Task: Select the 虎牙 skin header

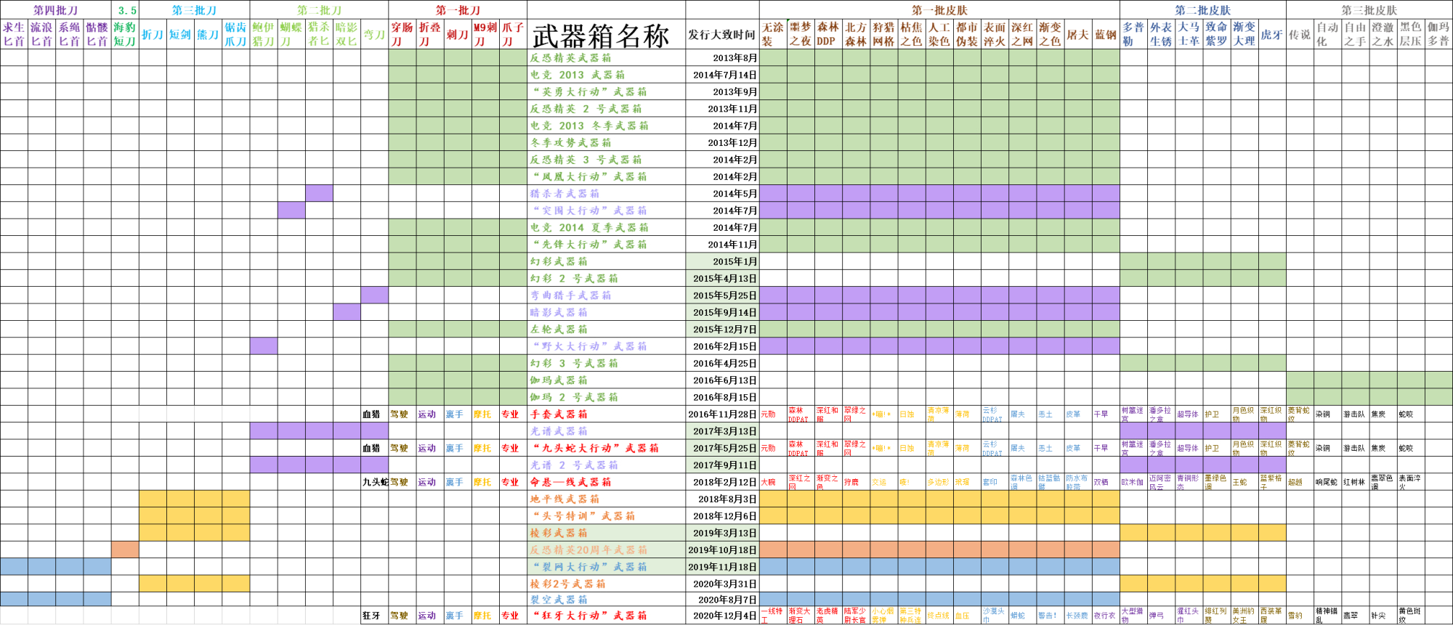Action: tap(1272, 34)
